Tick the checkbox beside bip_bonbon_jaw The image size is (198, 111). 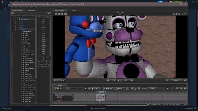pos(12,101)
